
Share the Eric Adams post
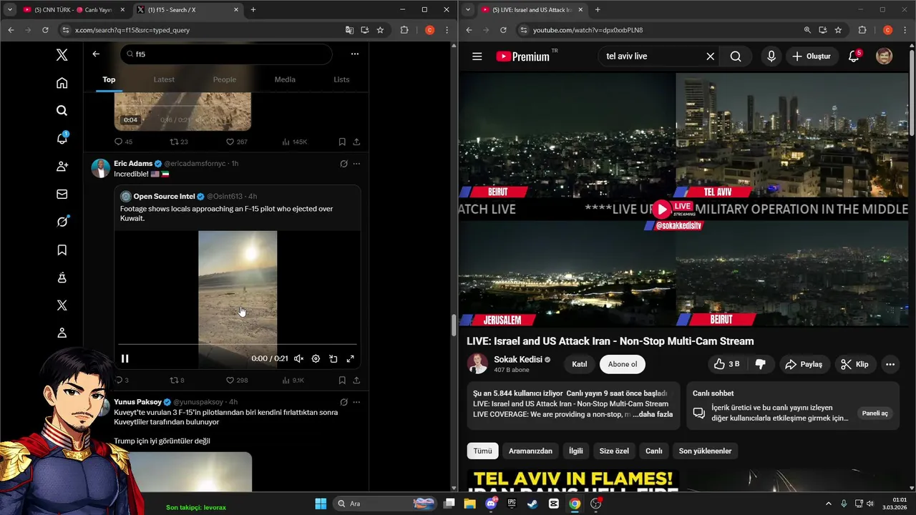(356, 381)
